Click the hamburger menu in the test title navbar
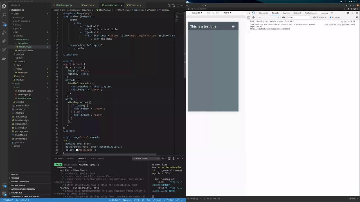Screen dimensions: 360x202 point(233,26)
